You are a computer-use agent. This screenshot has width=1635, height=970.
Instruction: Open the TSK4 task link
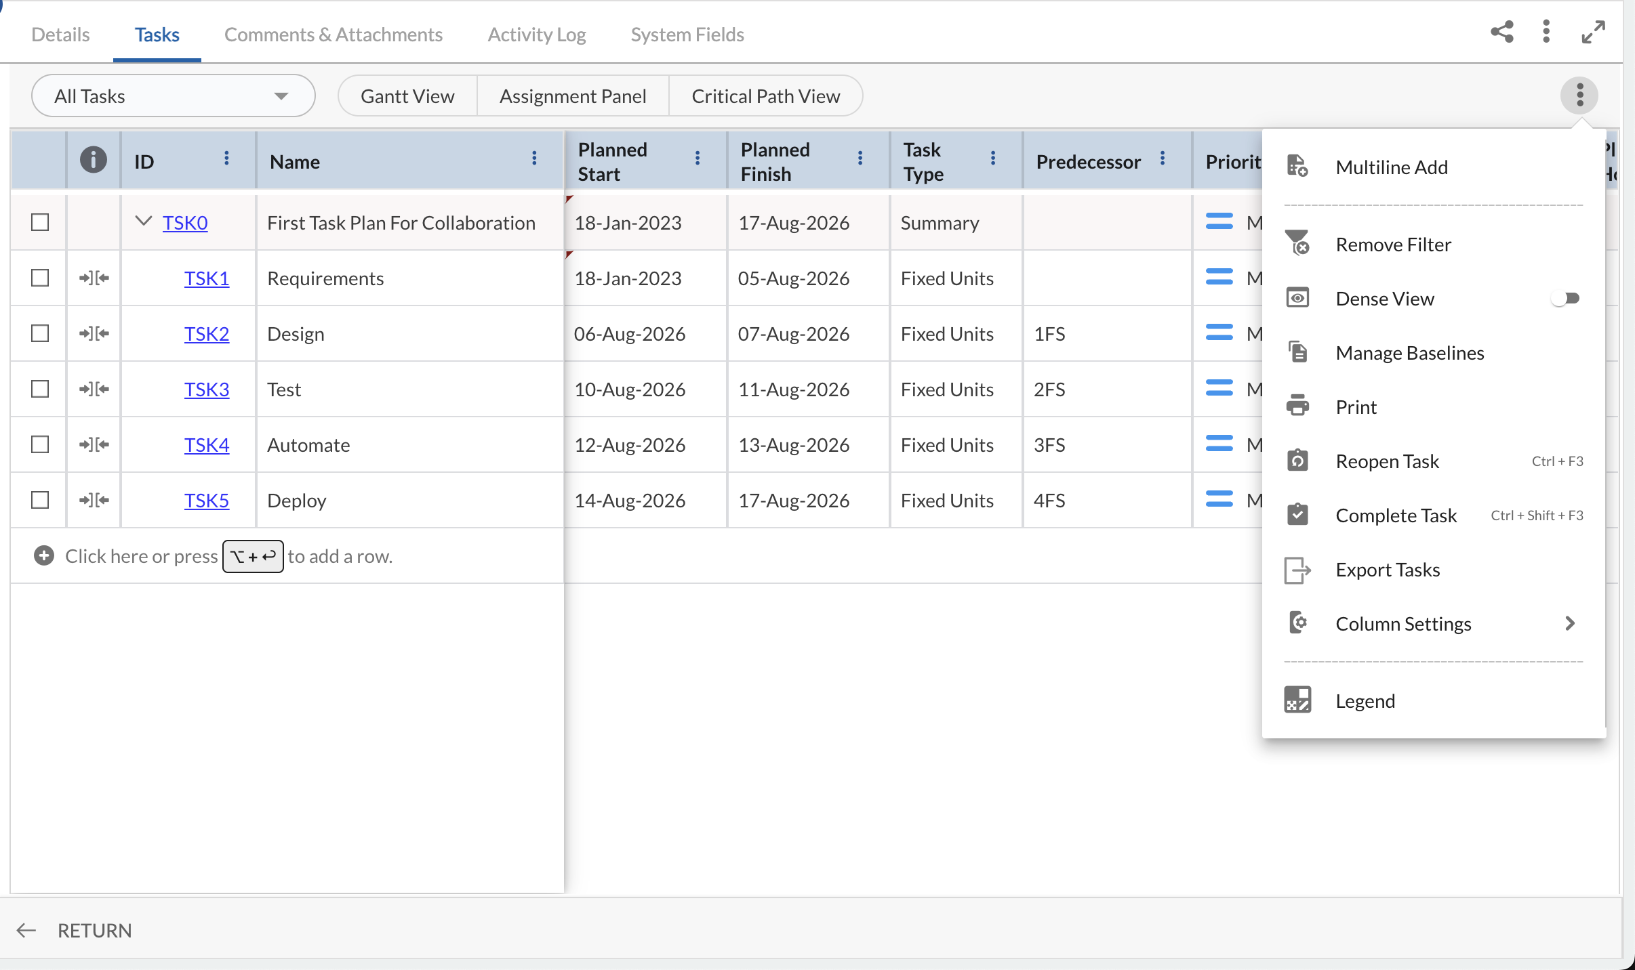click(207, 444)
